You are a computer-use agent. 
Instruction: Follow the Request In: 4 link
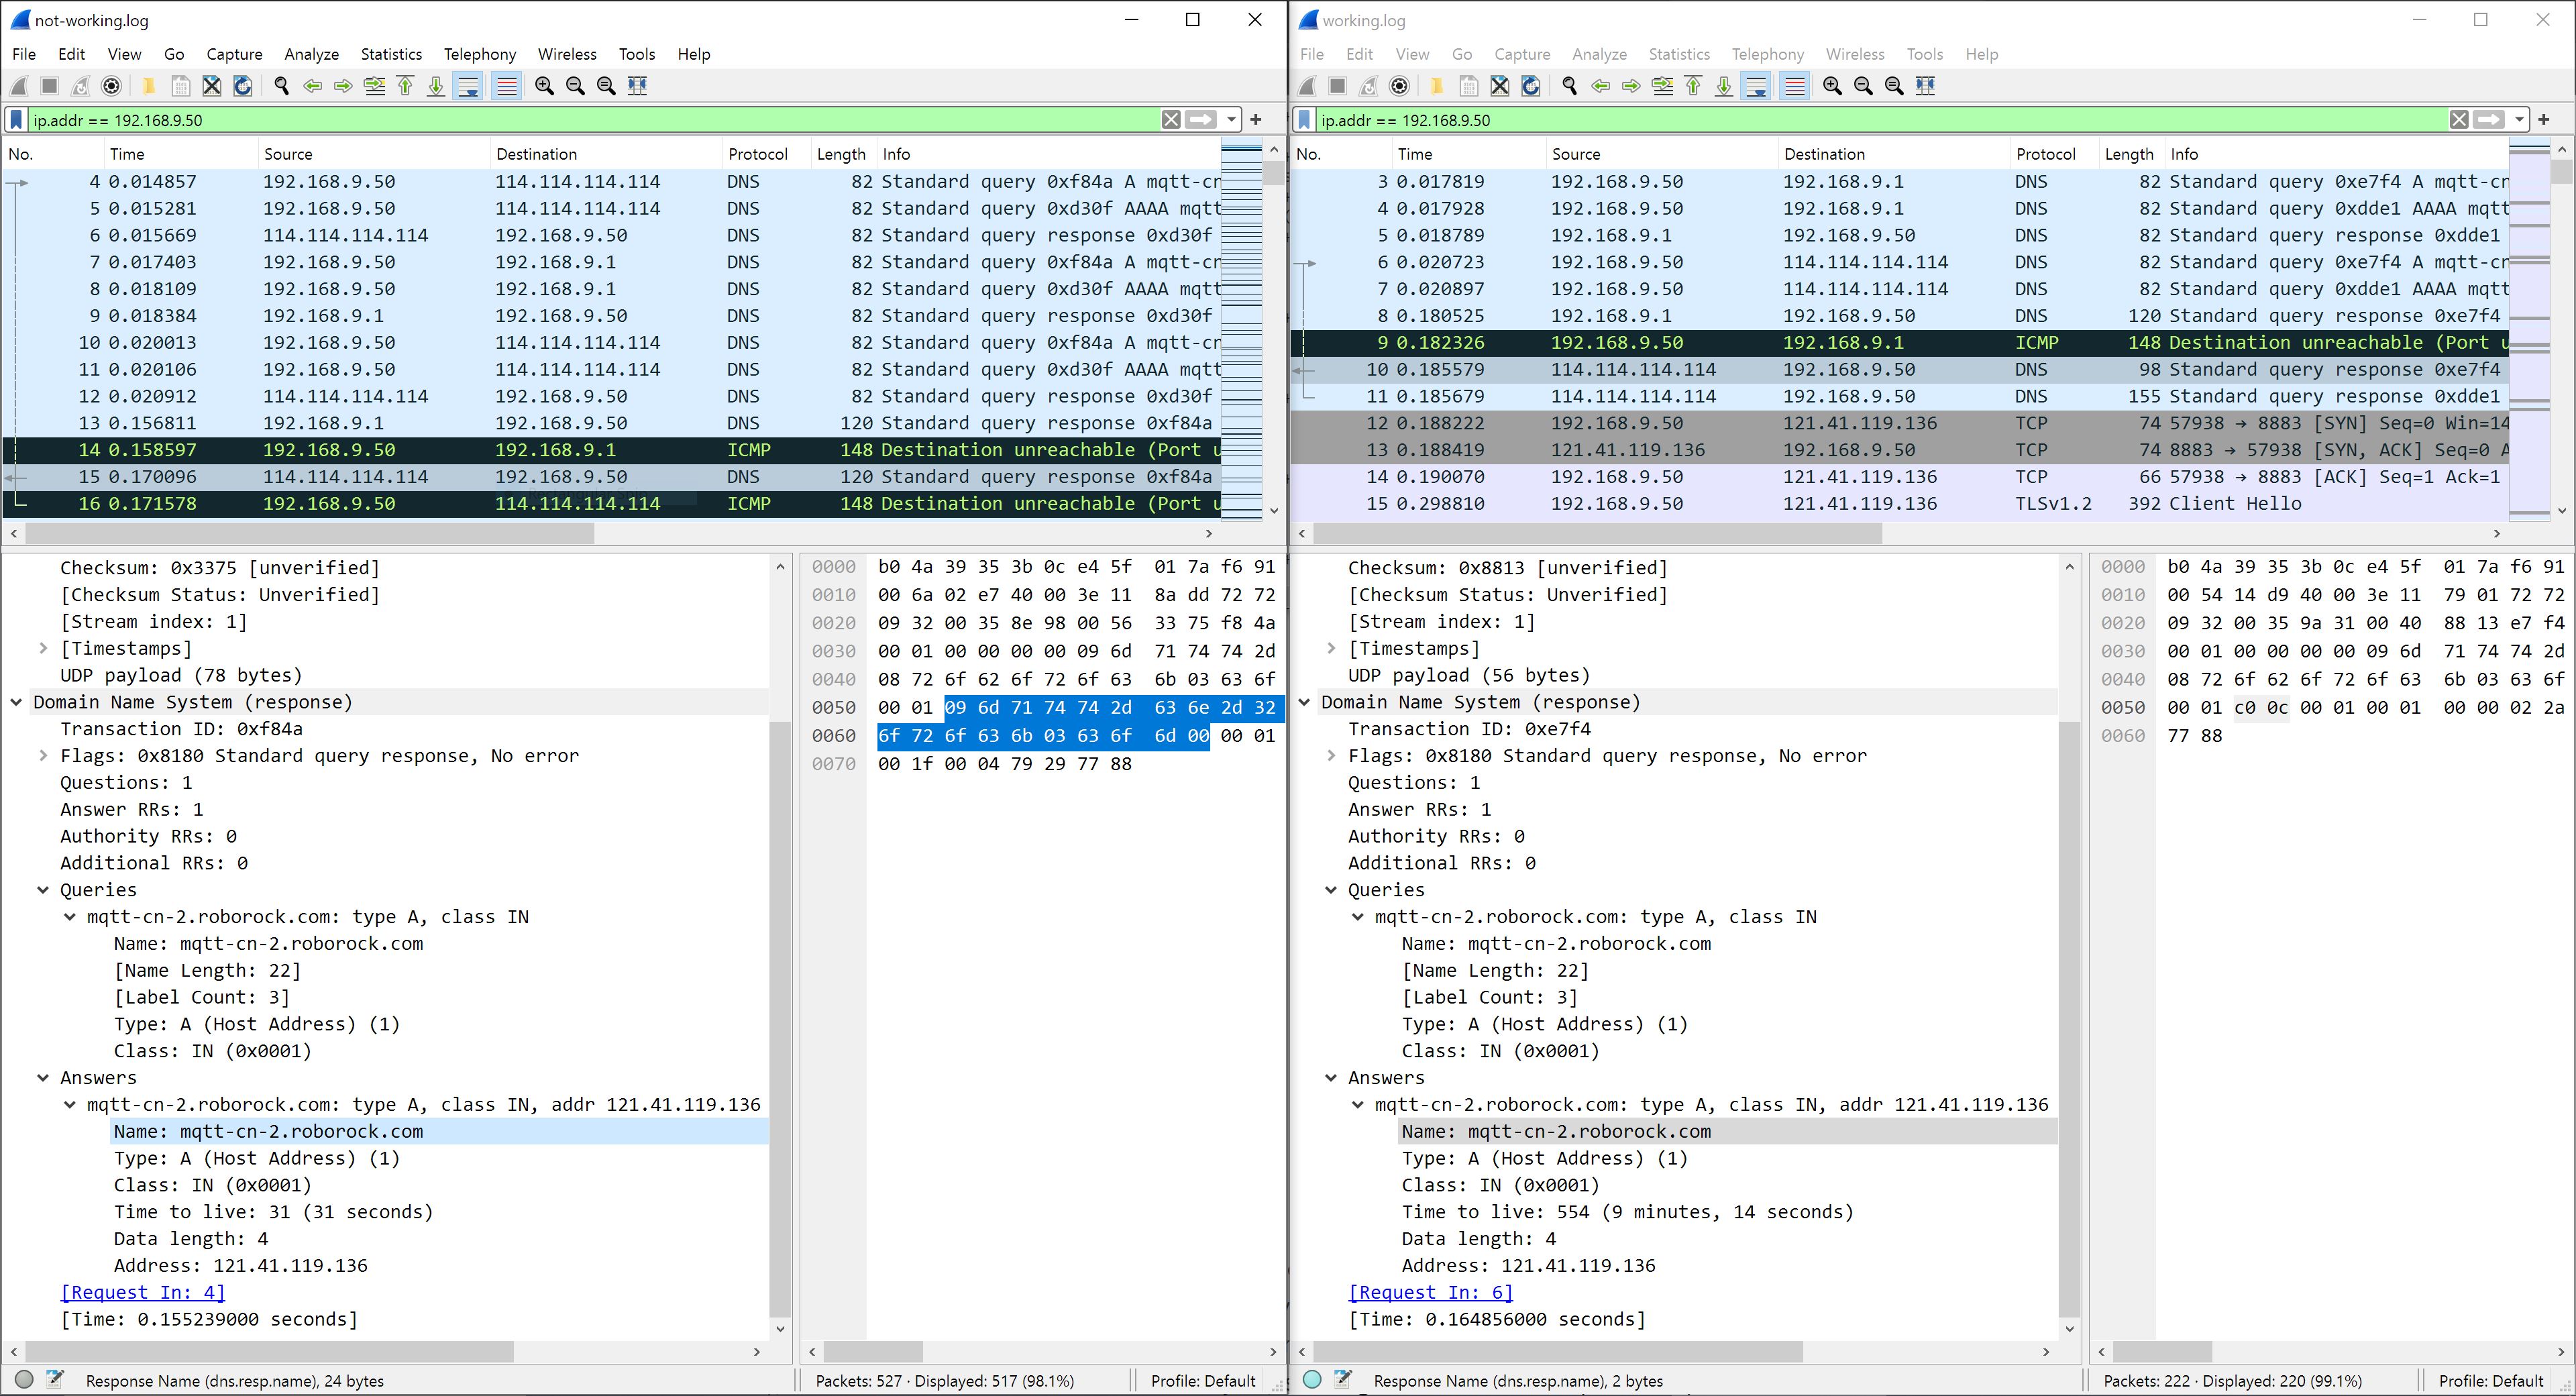pos(143,1292)
